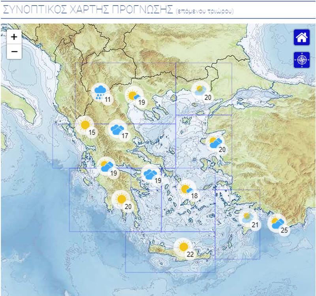
Task: Click the sunny icon showing 20 in Peloponnese
Action: [121, 200]
